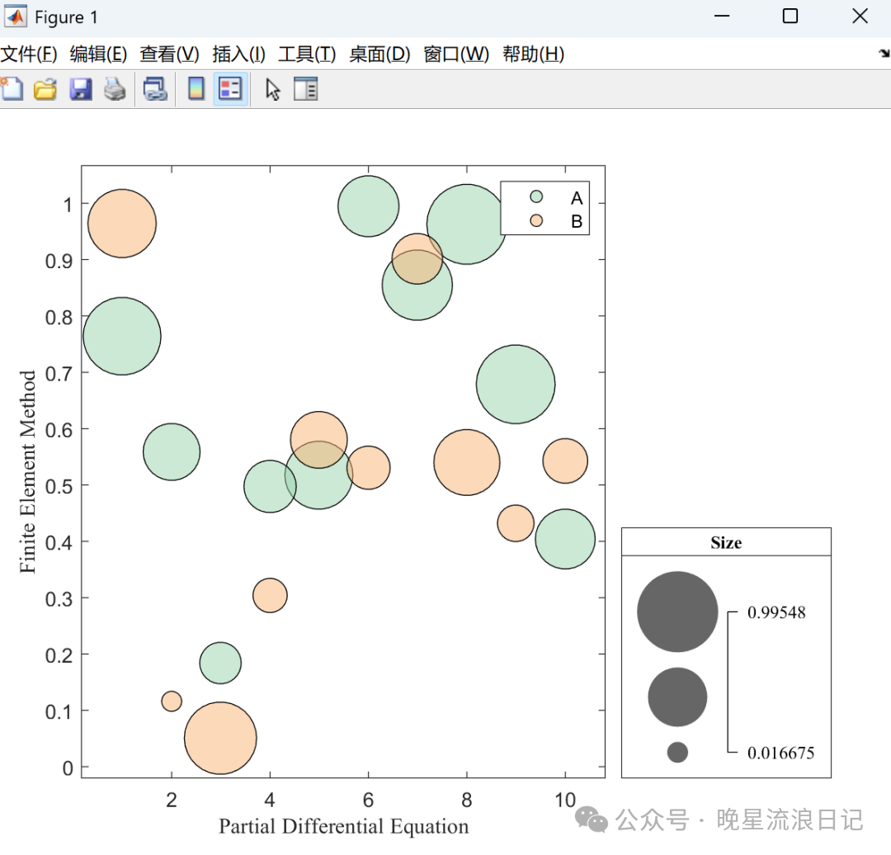The image size is (891, 855).
Task: Open the 桌面(D) menu
Action: pyautogui.click(x=379, y=54)
